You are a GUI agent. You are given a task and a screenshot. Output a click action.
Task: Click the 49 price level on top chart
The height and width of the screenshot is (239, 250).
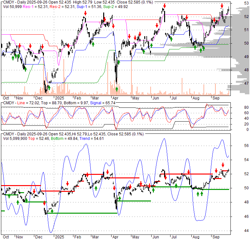(246, 56)
